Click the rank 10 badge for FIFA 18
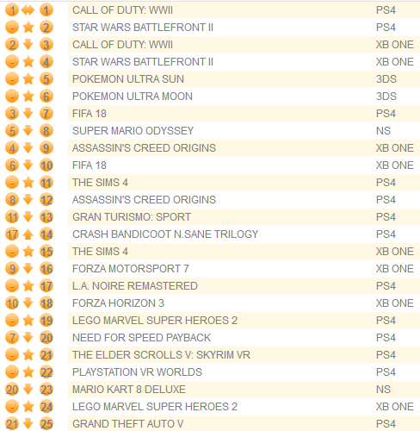The width and height of the screenshot is (420, 431). pyautogui.click(x=46, y=166)
